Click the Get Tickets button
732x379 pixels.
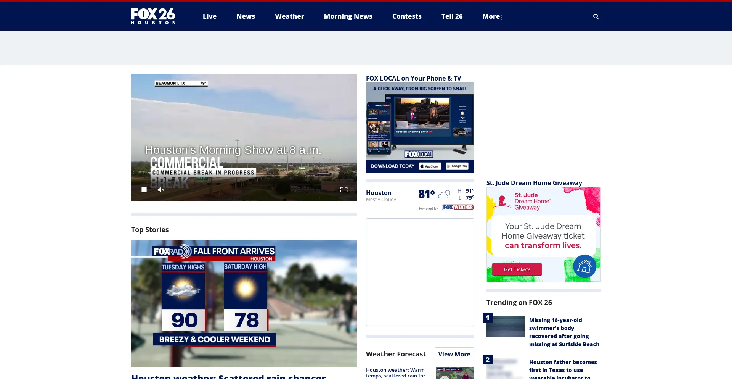point(517,269)
